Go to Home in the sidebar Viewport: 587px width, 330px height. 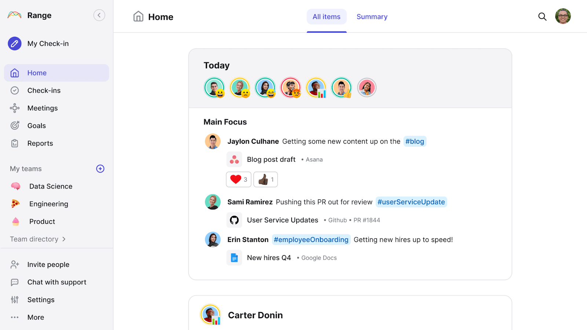click(x=56, y=73)
